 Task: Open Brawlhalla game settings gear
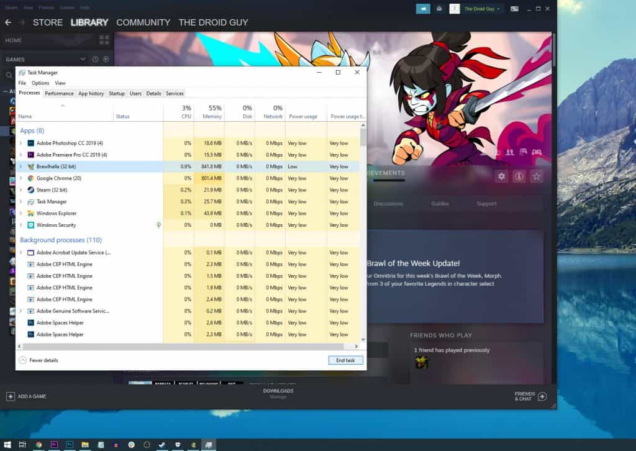[502, 176]
